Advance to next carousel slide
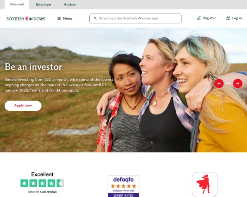 [x=238, y=83]
